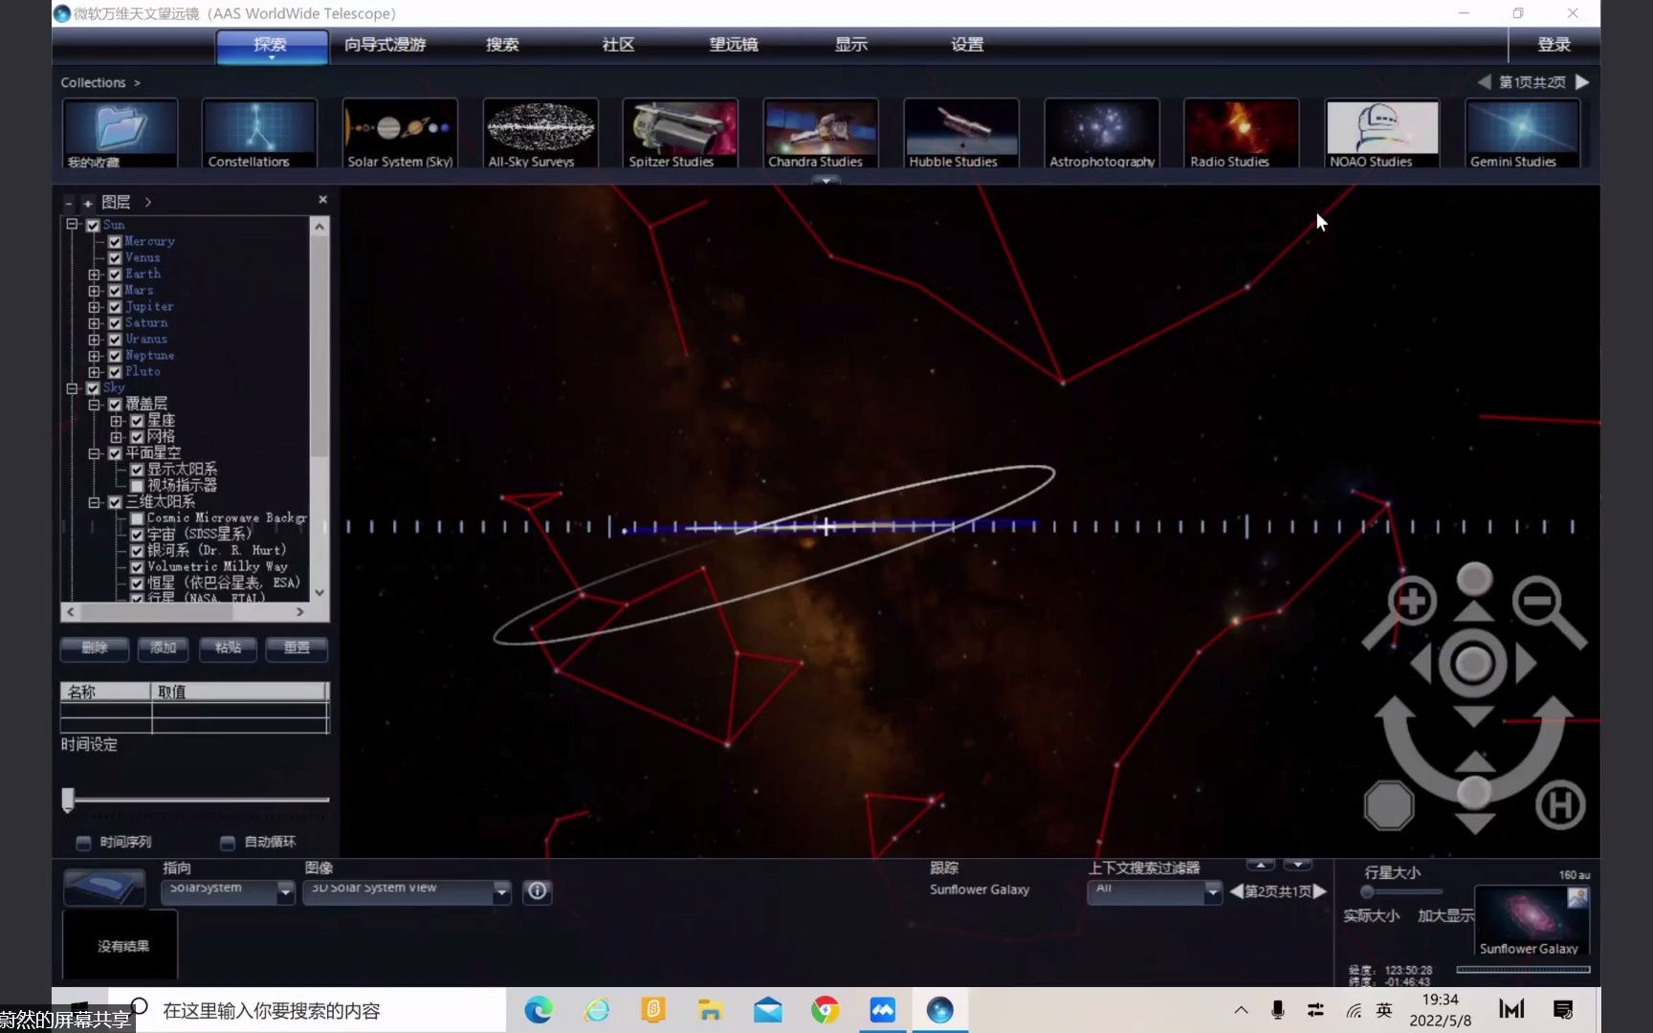The height and width of the screenshot is (1033, 1653).
Task: Open the 向导式漫游 menu
Action: pyautogui.click(x=386, y=45)
